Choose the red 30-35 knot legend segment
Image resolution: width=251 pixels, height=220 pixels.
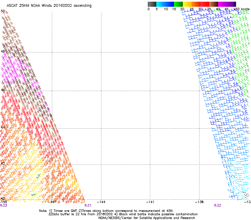pyautogui.click(x=205, y=4)
